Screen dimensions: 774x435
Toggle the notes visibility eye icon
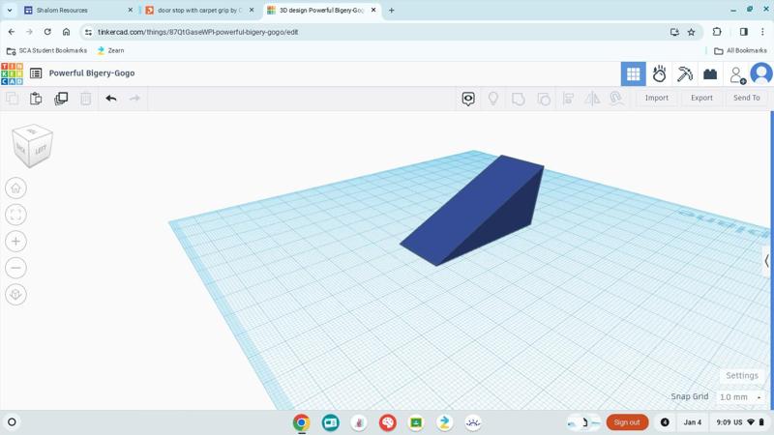tap(468, 98)
